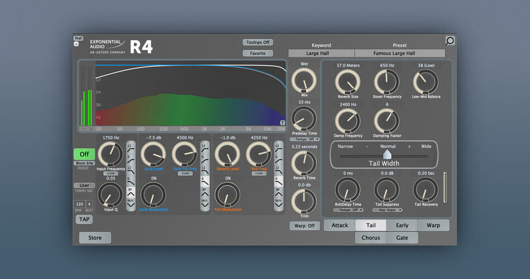Click the Reverb Size knob
The height and width of the screenshot is (279, 530).
[348, 82]
